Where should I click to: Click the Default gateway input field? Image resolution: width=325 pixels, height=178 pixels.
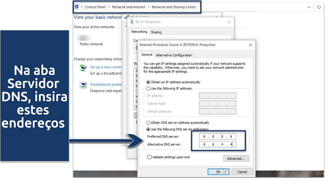[217, 112]
